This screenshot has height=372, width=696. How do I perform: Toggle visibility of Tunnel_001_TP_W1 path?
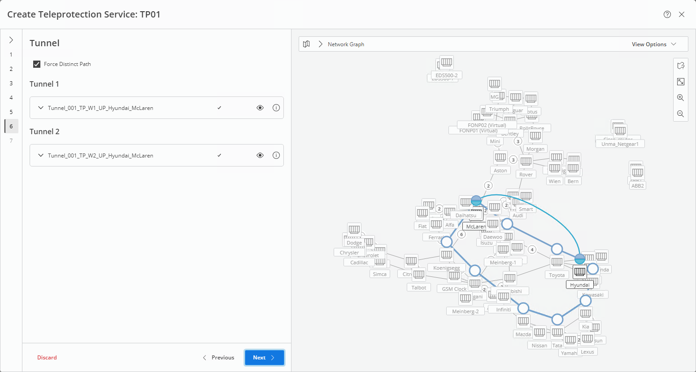point(260,108)
